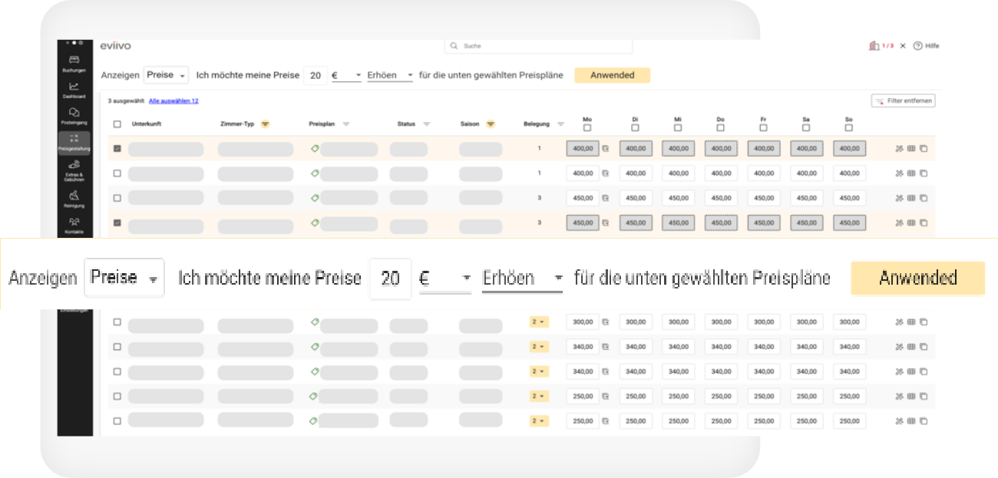Image resolution: width=998 pixels, height=478 pixels.
Task: Expand the Status column filter
Action: coord(426,124)
